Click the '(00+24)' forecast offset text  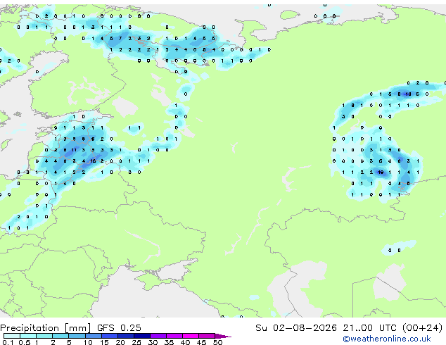pos(422,328)
